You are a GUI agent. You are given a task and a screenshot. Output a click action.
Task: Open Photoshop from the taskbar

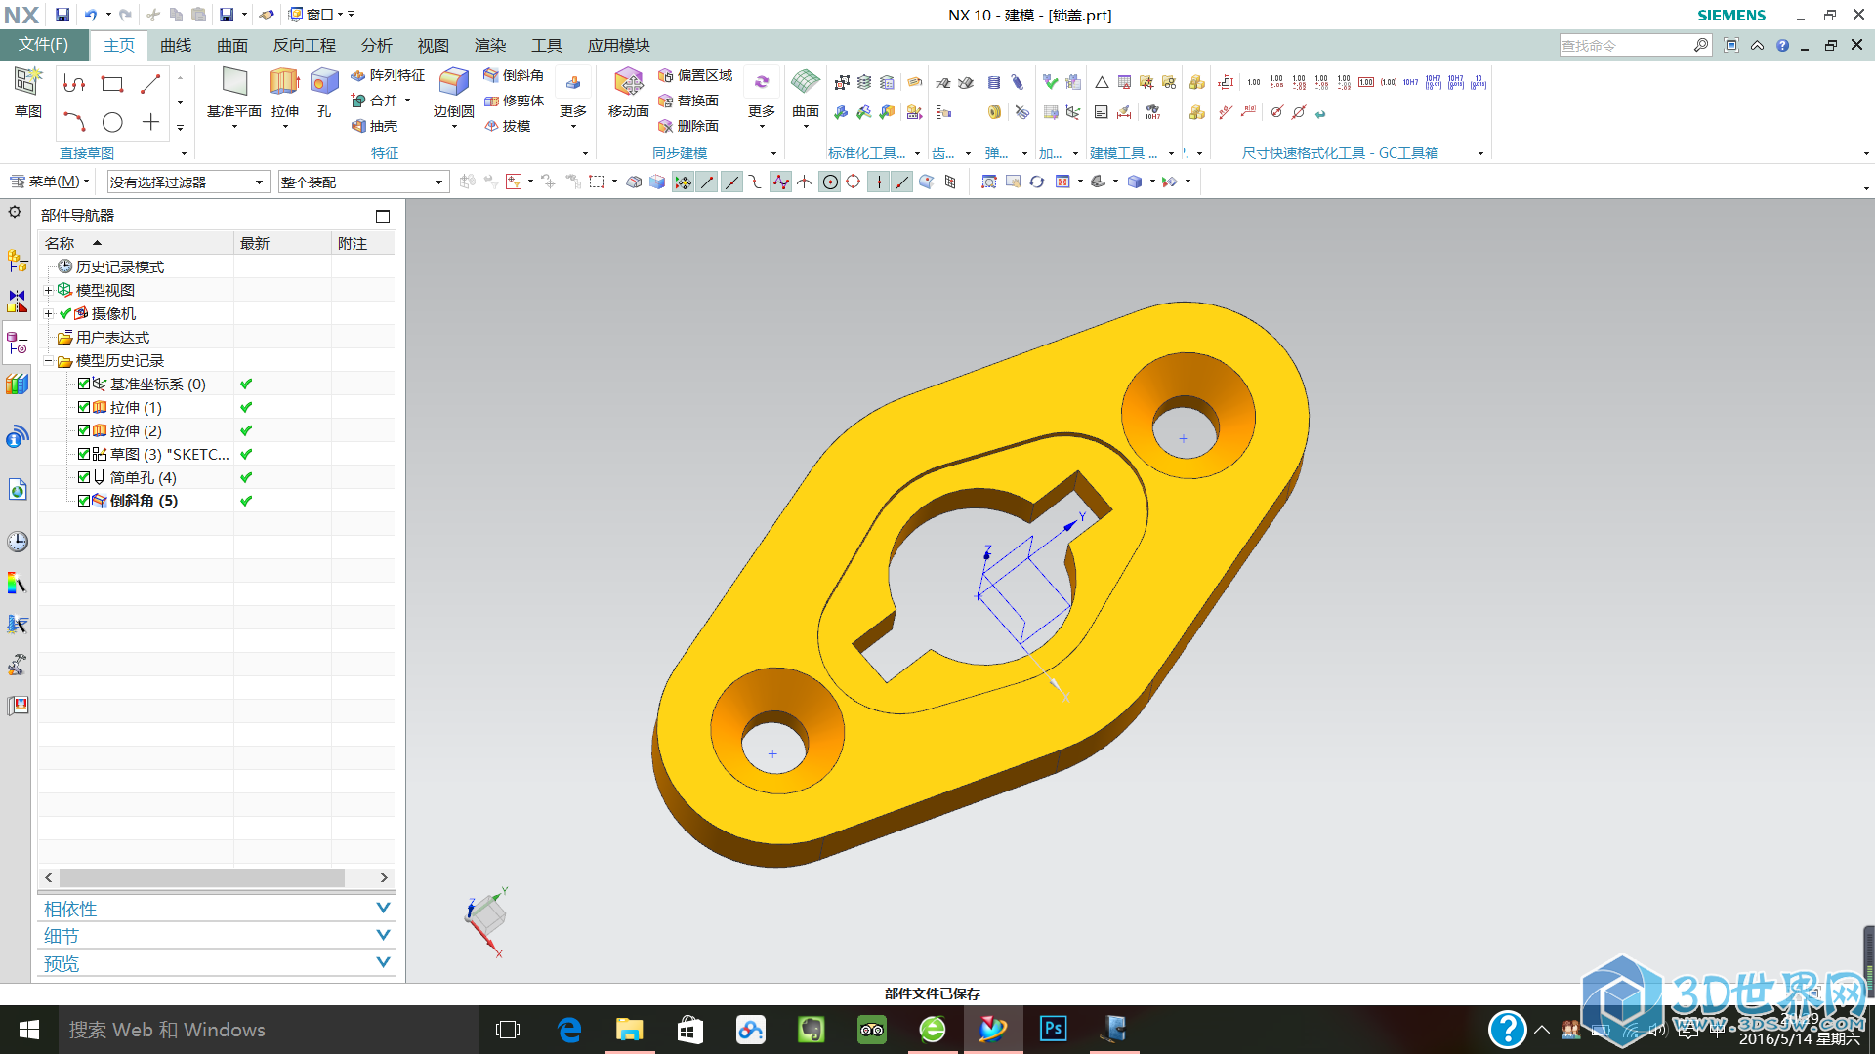1053,1029
